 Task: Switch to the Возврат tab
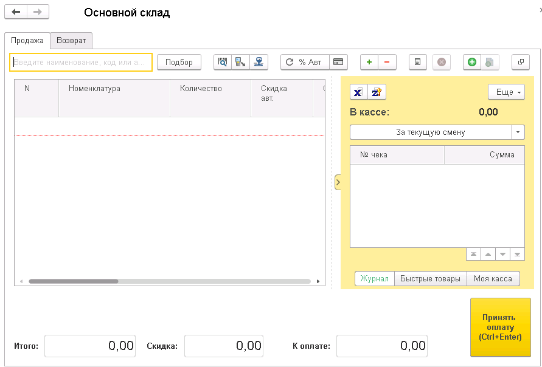click(71, 41)
